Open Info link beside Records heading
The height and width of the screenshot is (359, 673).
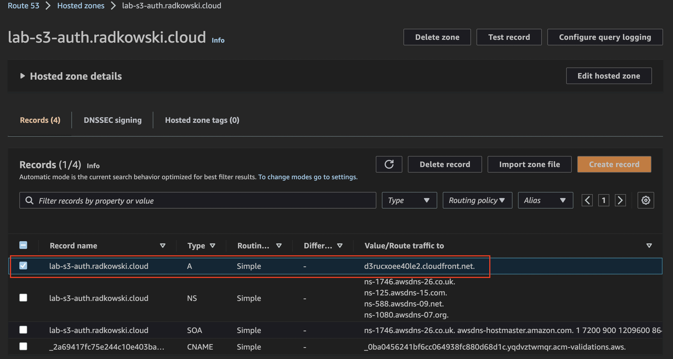[93, 166]
